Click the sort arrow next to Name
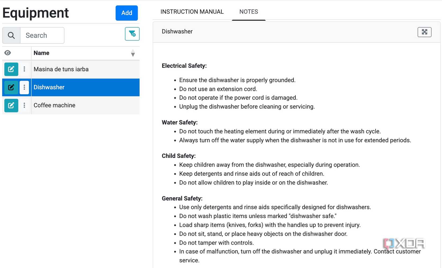Screen dimensions: 442x268 click(133, 53)
